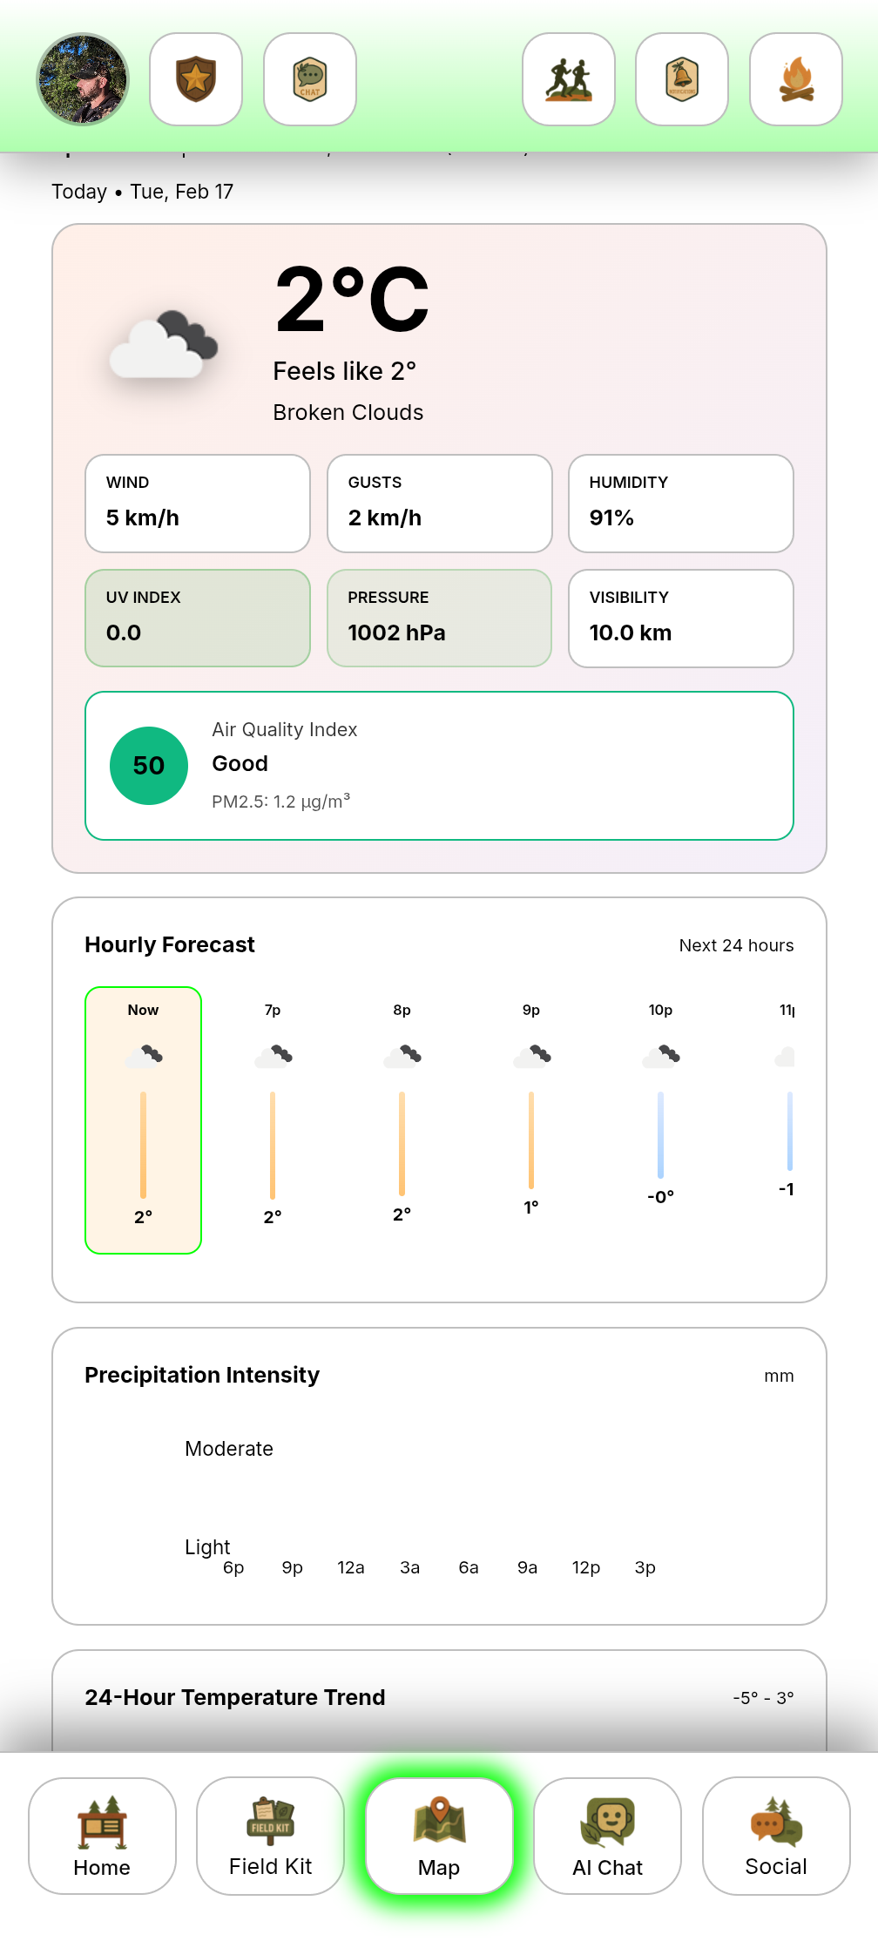Tap the star shield badge icon
This screenshot has height=1955, width=878.
click(x=196, y=79)
